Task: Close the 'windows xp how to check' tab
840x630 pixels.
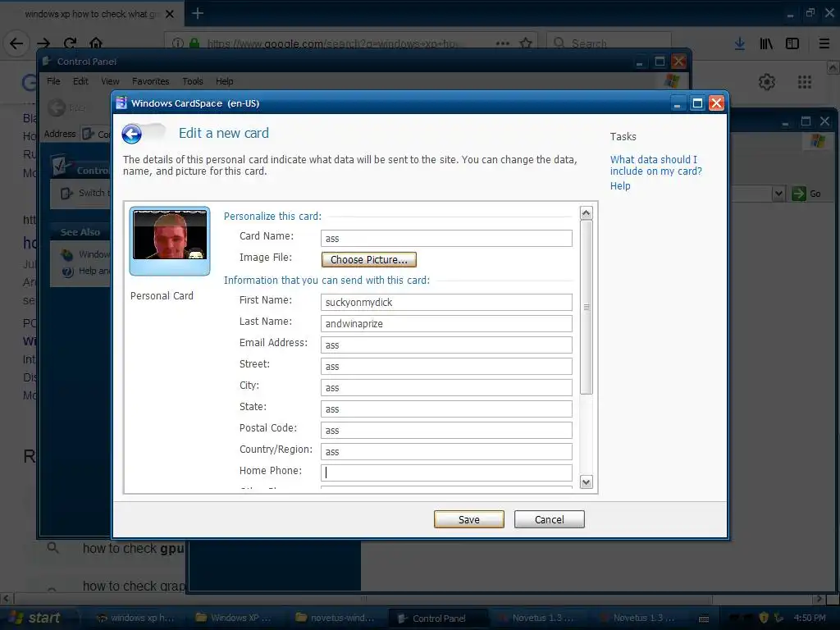Action: (x=170, y=14)
